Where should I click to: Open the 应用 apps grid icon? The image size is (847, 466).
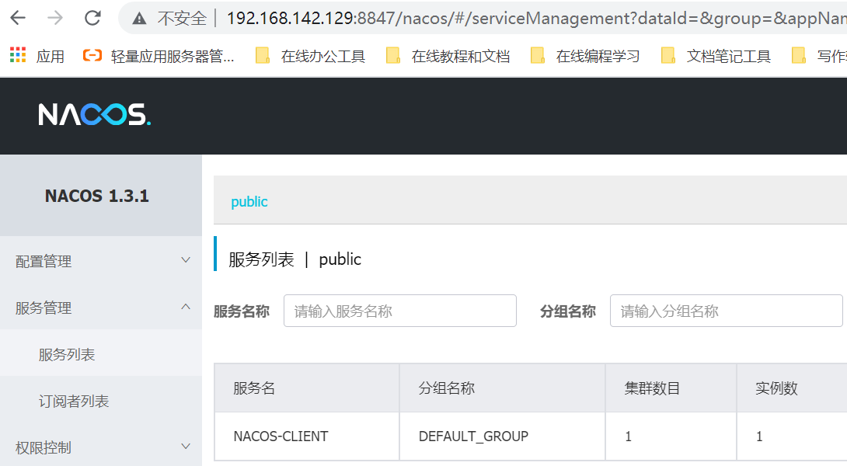click(17, 55)
